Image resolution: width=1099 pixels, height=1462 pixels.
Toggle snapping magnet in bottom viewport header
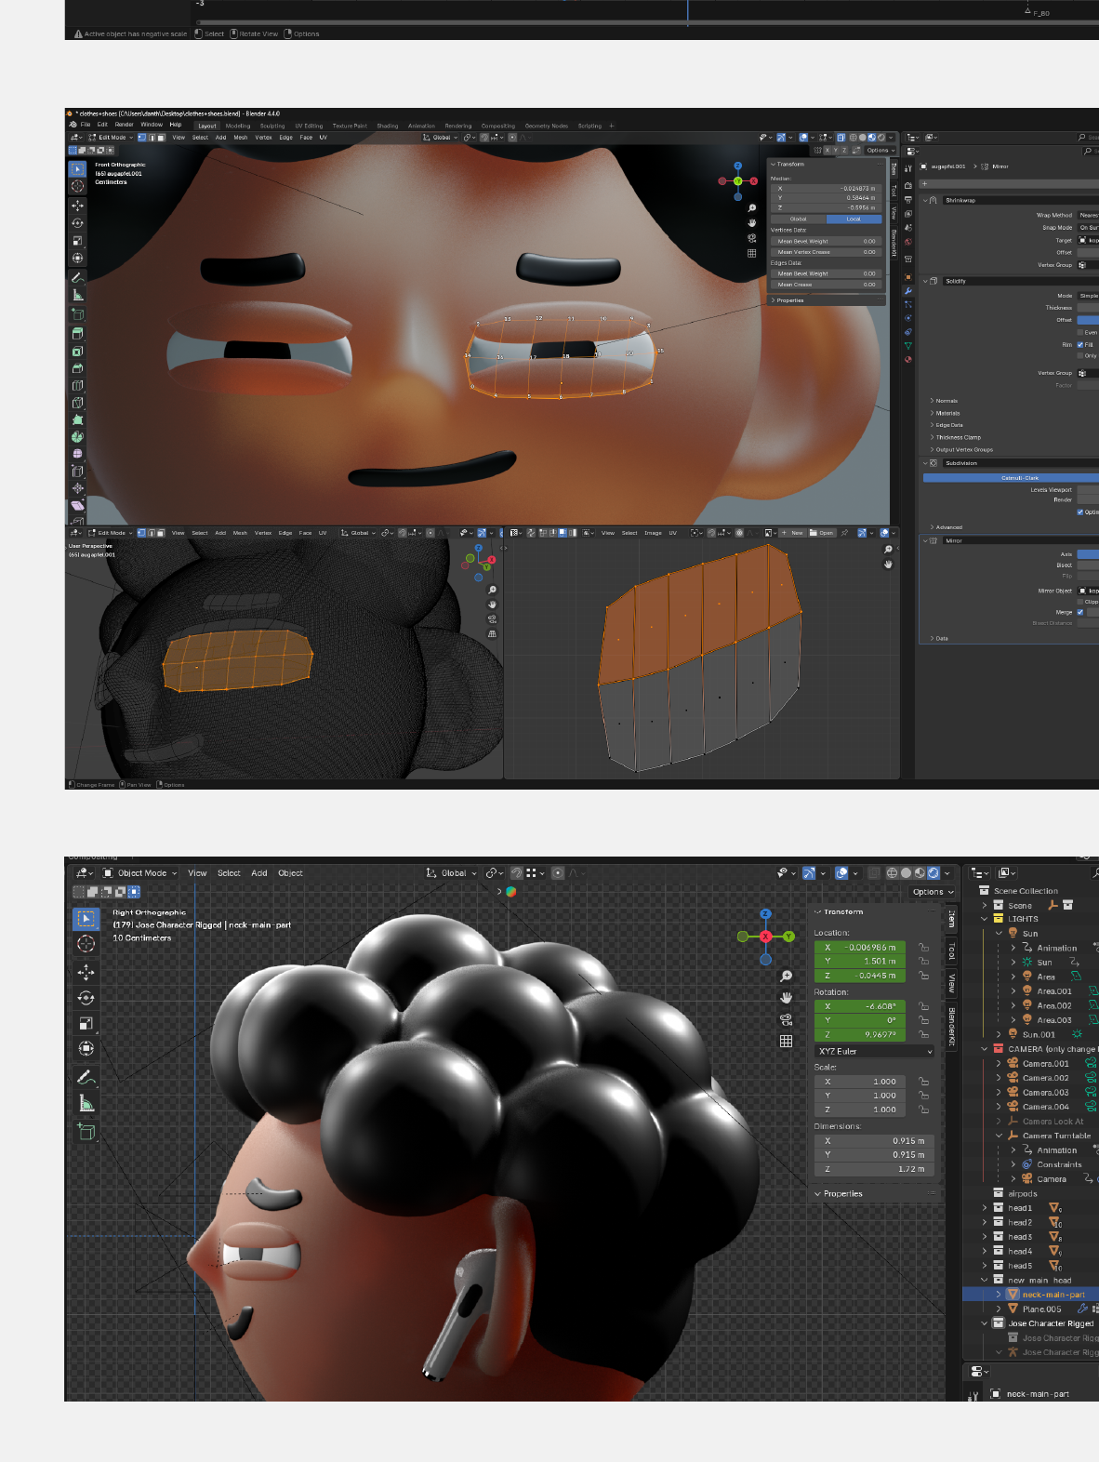[516, 873]
